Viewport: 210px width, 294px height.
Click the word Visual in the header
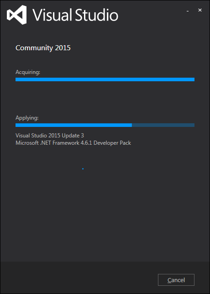pyautogui.click(x=52, y=15)
